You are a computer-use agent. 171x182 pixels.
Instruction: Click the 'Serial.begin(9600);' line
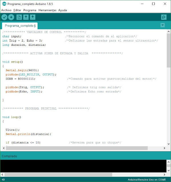(x=22, y=70)
